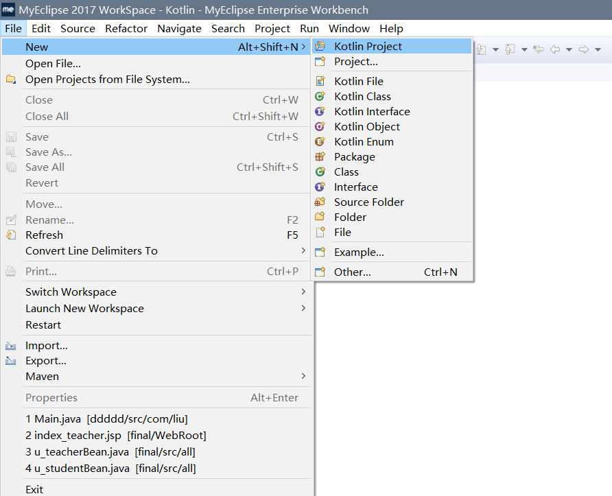
Task: Open the Source menu
Action: (x=78, y=29)
